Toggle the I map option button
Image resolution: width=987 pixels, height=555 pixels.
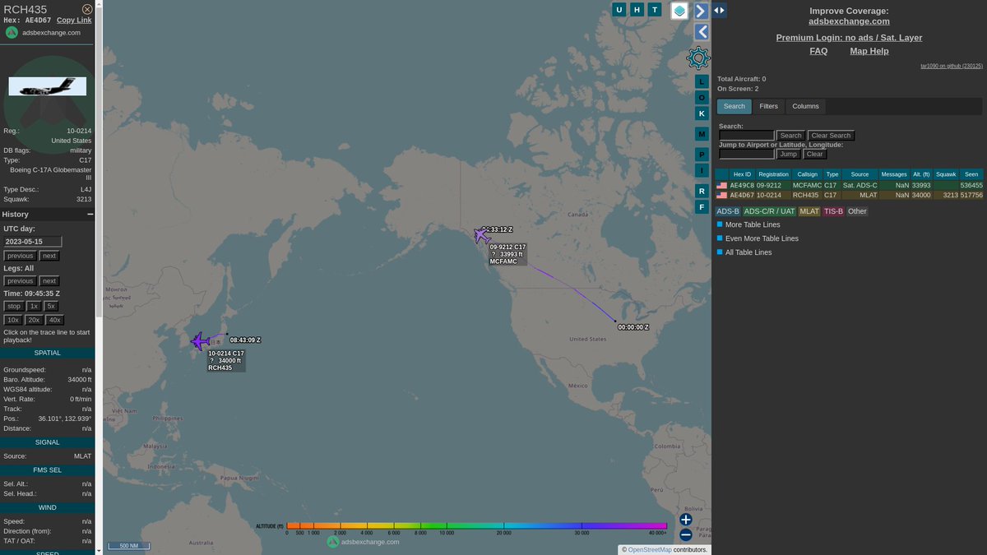tap(702, 170)
